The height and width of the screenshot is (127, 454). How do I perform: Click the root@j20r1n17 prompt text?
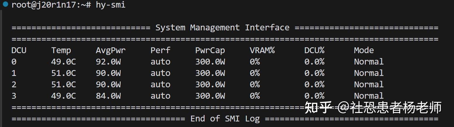click(x=45, y=5)
